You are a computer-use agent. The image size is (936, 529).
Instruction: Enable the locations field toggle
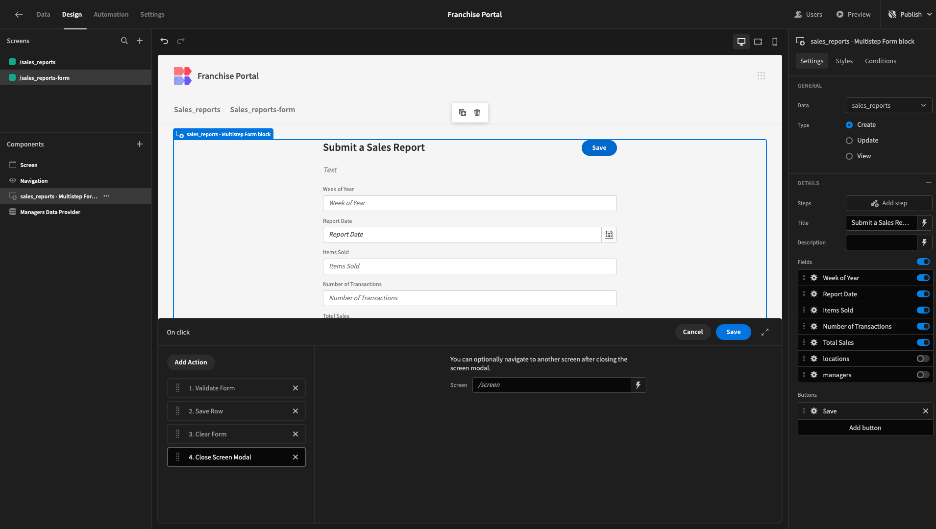pyautogui.click(x=923, y=359)
